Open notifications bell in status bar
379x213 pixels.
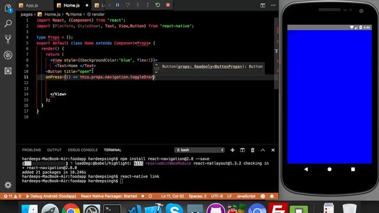[x=272, y=196]
